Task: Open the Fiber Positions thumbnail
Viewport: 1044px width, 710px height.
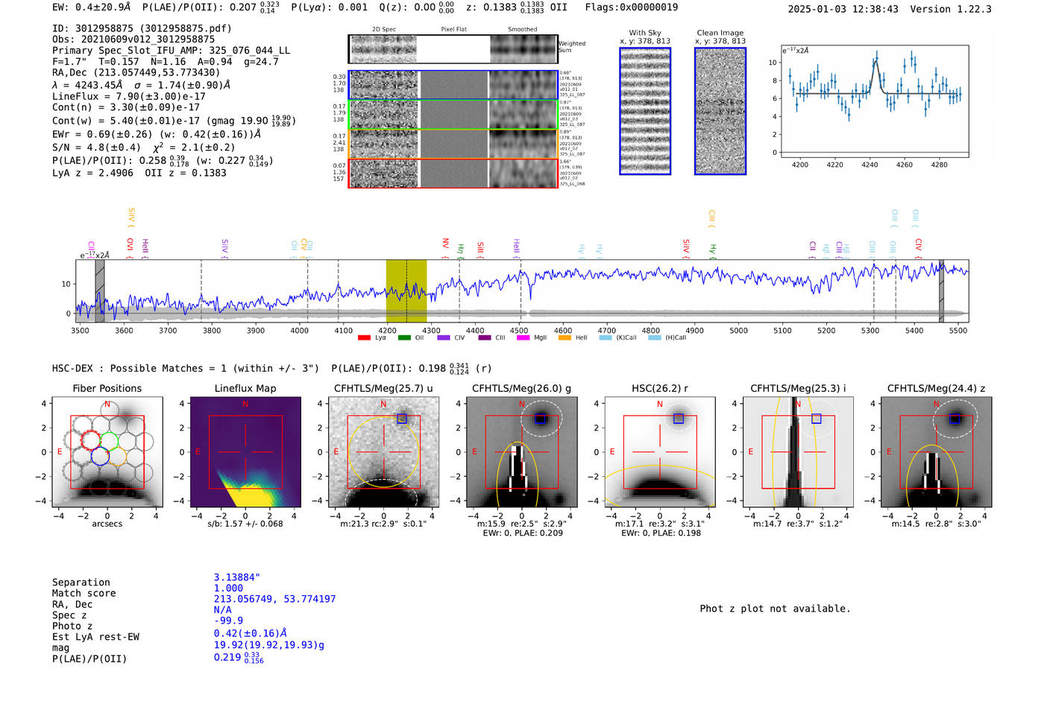Action: (107, 451)
